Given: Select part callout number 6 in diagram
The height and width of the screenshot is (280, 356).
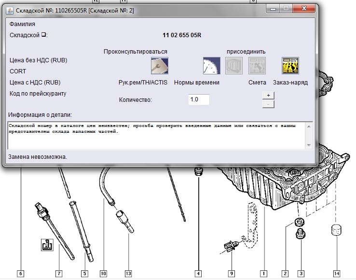Looking at the screenshot, I should [20, 274].
